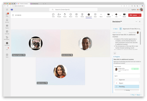Open Decisions panel more options ellipsis
Screen dimensions: 147x101
[x=136, y=22]
